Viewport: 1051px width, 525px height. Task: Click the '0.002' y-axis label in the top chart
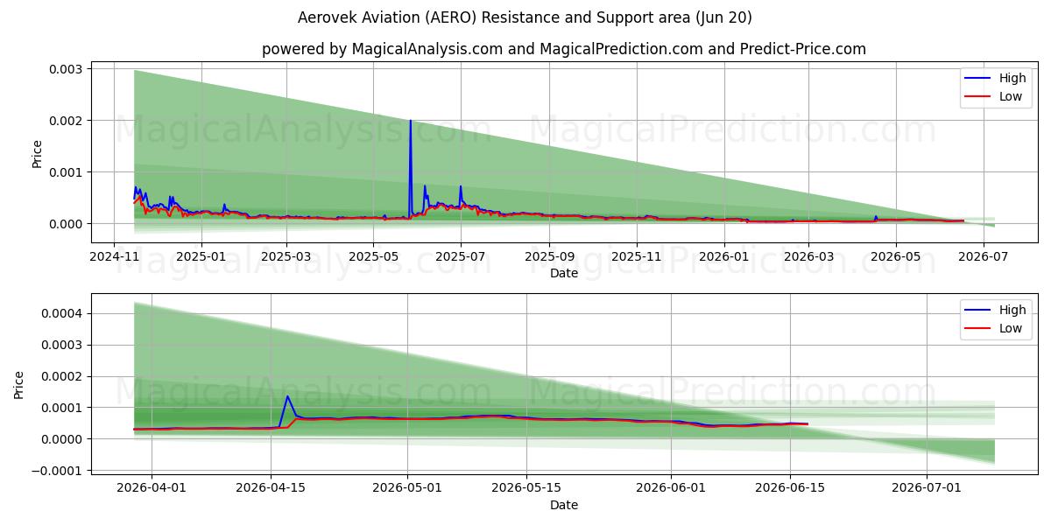(x=67, y=120)
